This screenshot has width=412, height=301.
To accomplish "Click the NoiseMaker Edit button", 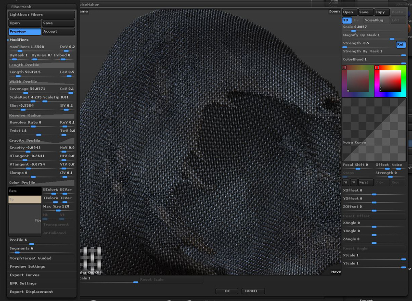I will (x=398, y=20).
